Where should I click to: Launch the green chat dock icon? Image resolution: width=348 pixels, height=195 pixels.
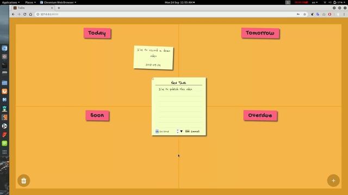4,144
